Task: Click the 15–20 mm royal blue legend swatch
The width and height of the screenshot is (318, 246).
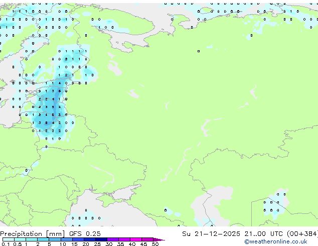Action: (78, 239)
